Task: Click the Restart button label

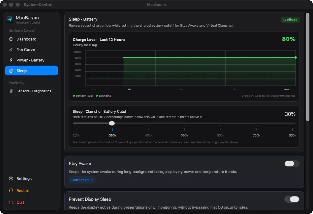Action: (x=23, y=190)
